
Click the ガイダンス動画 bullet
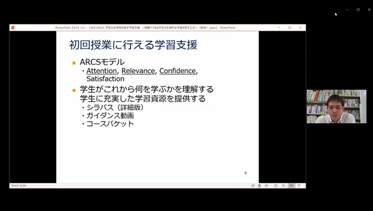[x=110, y=116]
